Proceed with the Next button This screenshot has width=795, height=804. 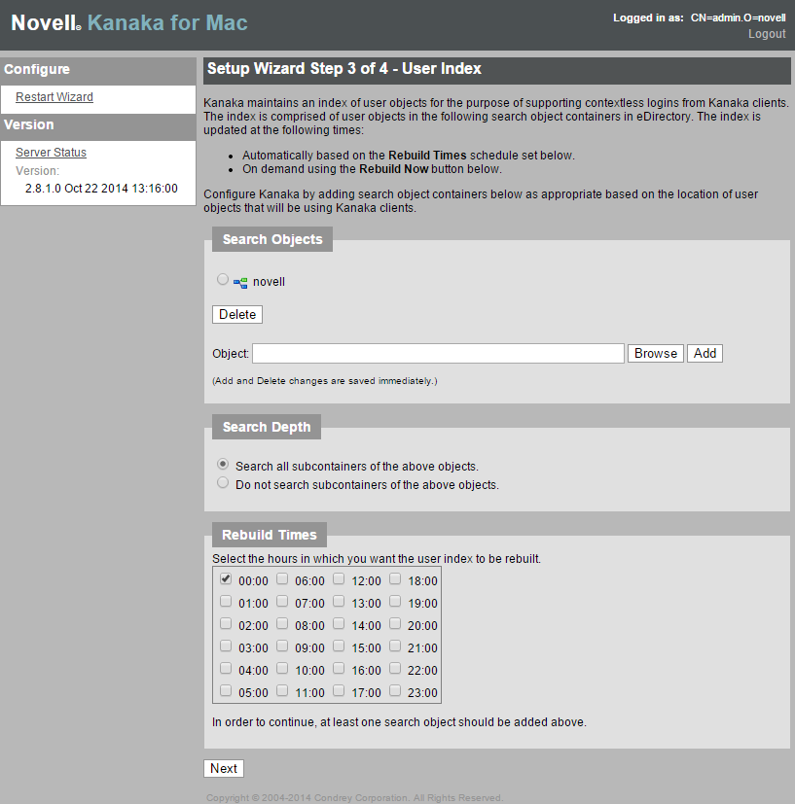tap(223, 768)
